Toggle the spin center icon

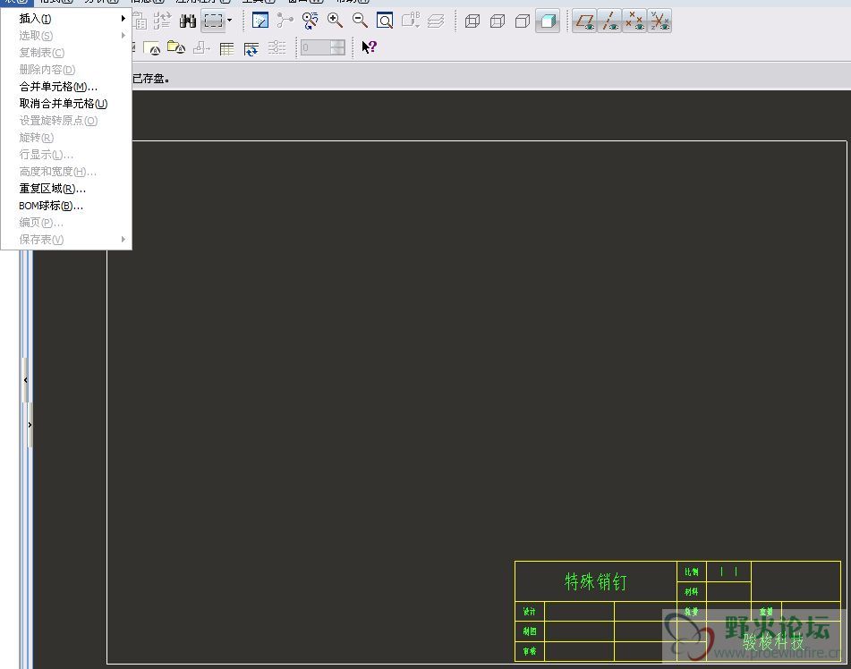point(285,21)
